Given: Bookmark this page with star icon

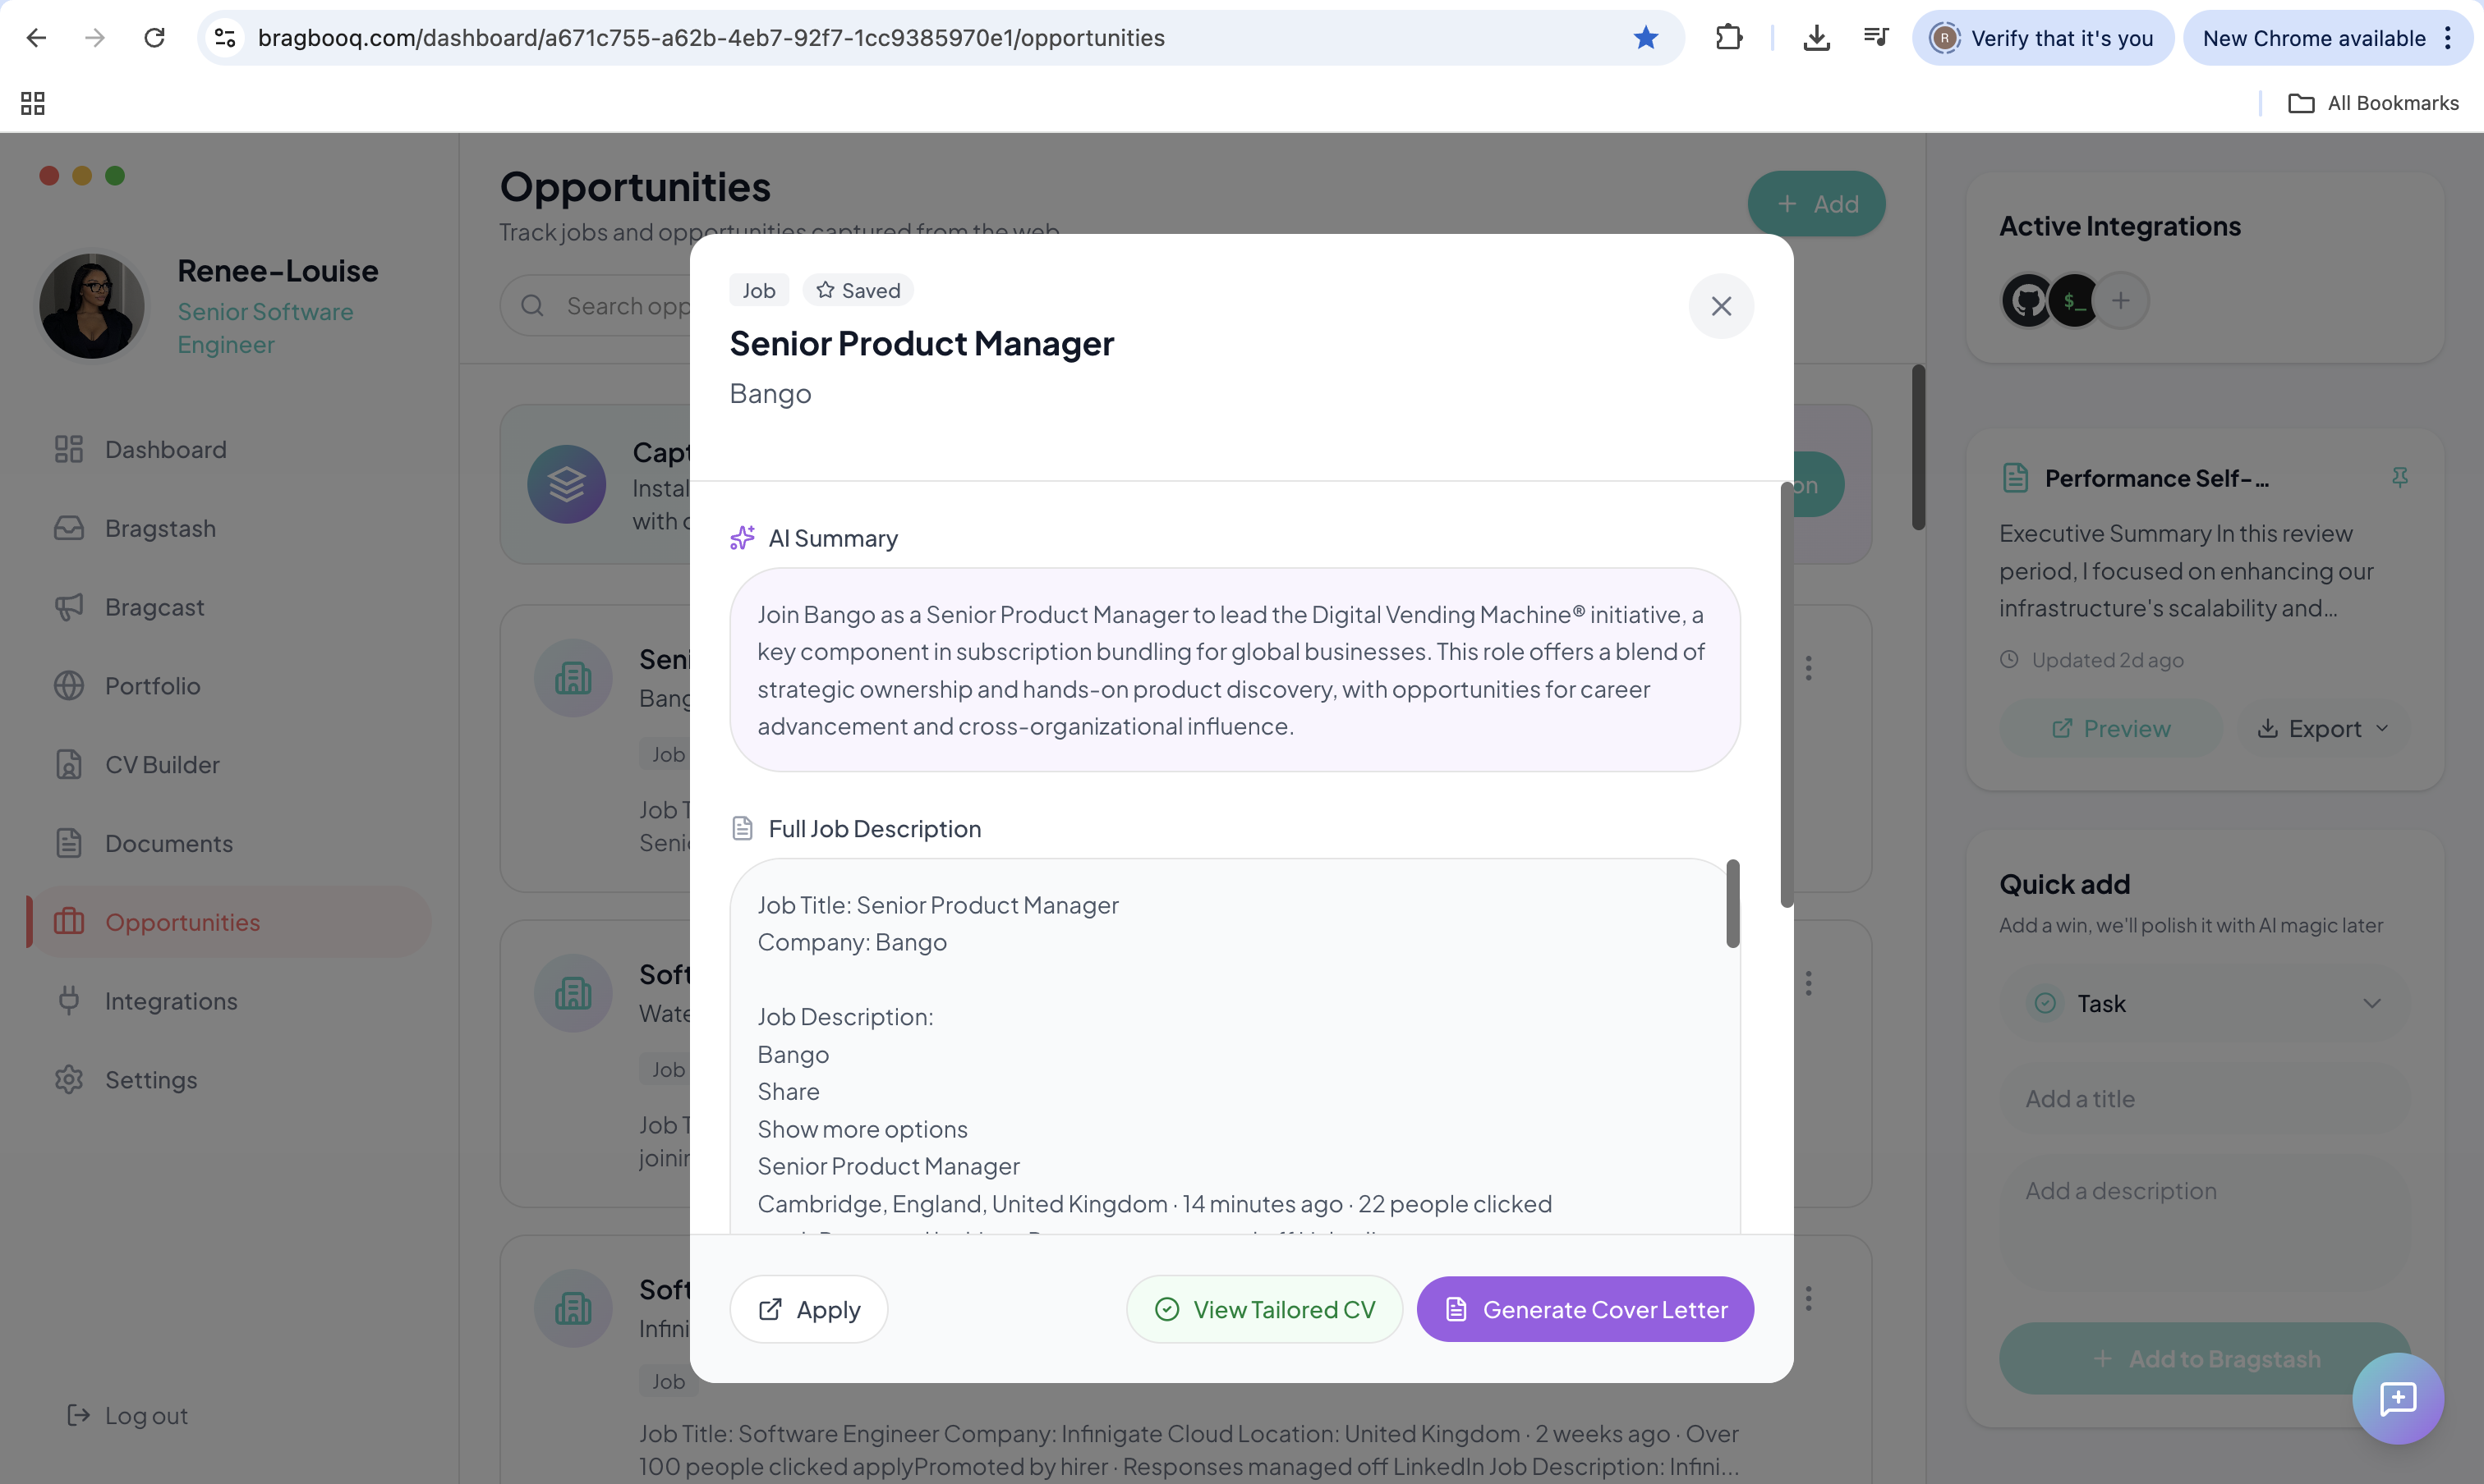Looking at the screenshot, I should (1645, 38).
